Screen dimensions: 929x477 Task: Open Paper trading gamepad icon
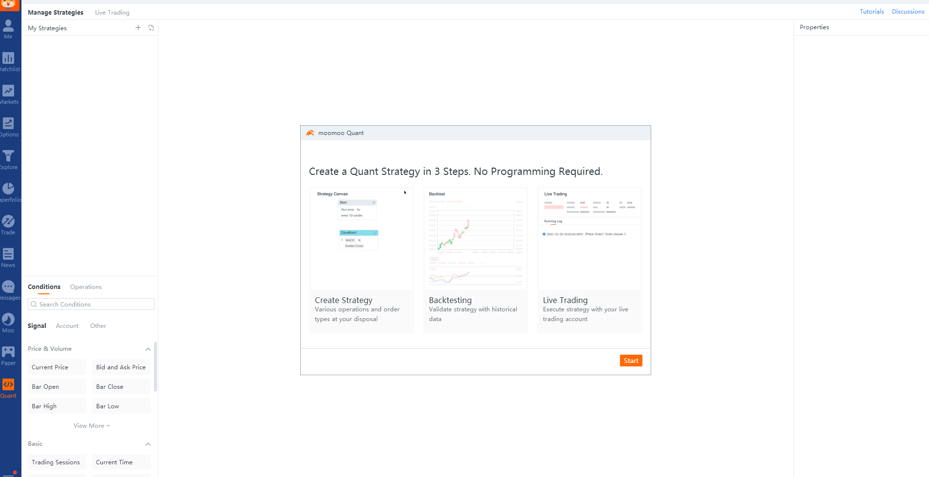pyautogui.click(x=8, y=353)
